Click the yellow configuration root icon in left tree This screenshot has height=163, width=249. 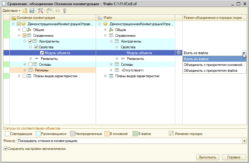click(x=23, y=24)
